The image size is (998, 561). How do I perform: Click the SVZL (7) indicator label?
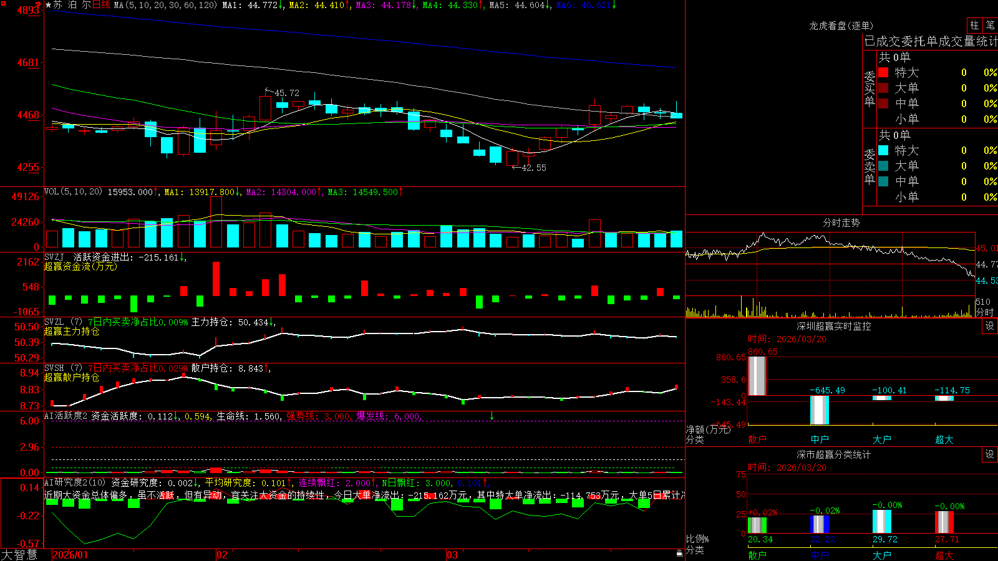coord(63,322)
